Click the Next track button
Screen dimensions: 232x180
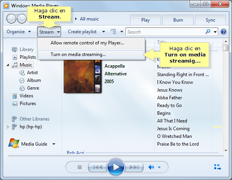point(134,167)
